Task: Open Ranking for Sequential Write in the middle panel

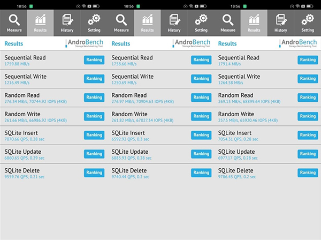Action: point(201,79)
